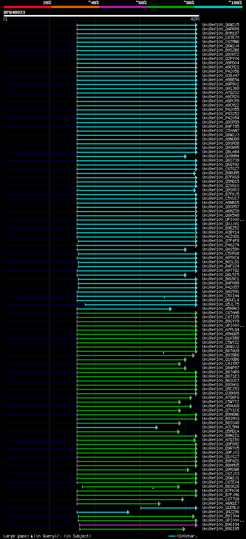Click label UniRef100_C5YUI7
The height and width of the screenshot is (539, 246).
click(221, 198)
